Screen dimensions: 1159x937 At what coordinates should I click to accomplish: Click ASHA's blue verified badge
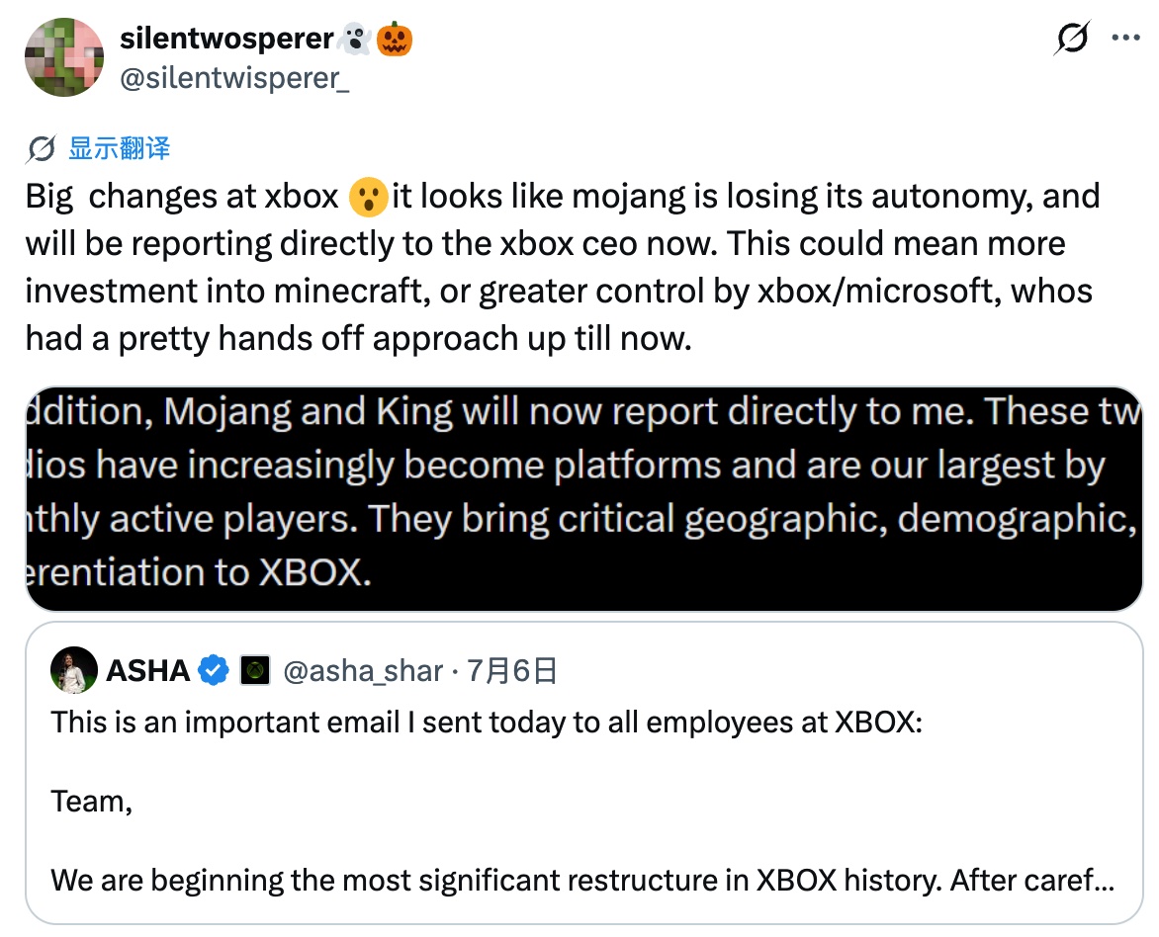coord(215,670)
